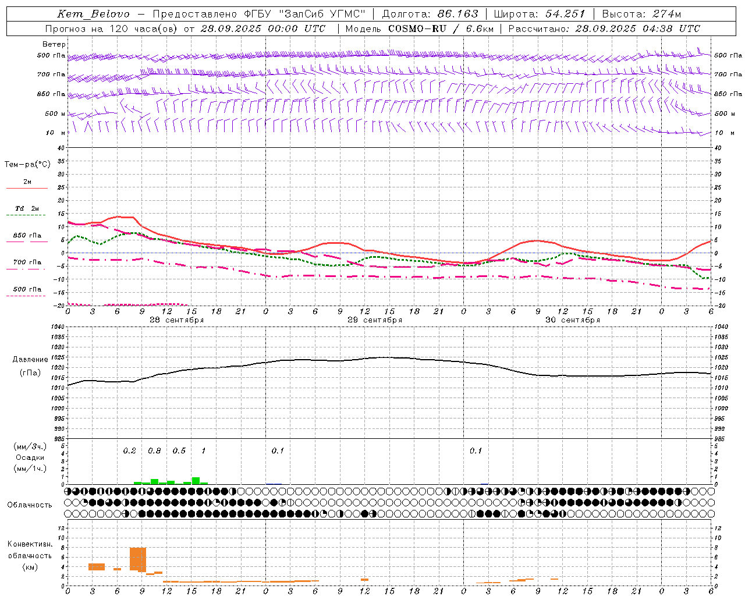The image size is (745, 596).
Task: Click the Осадки panel label
Action: [x=30, y=457]
